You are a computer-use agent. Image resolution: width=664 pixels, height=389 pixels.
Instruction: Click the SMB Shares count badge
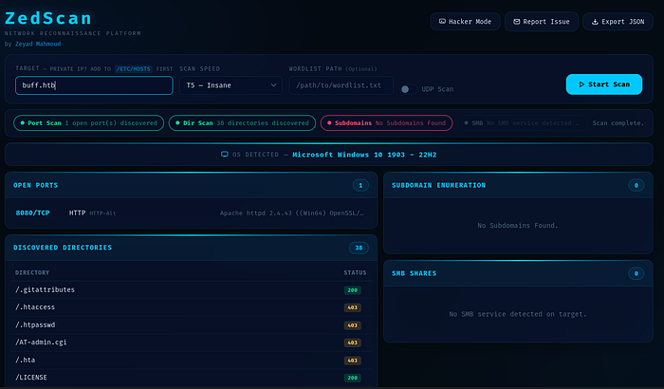[636, 273]
